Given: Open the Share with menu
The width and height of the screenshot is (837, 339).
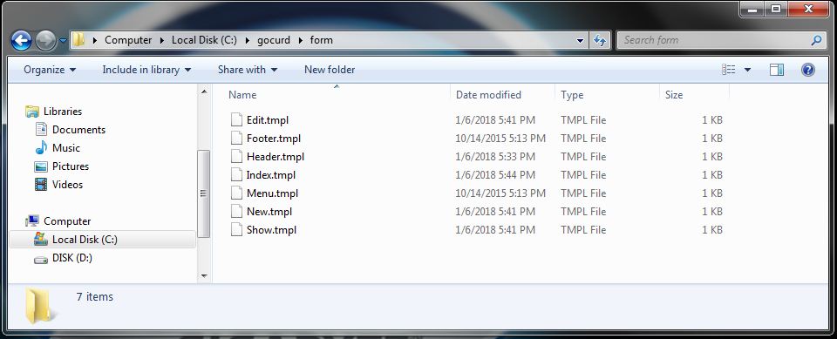Looking at the screenshot, I should point(248,70).
